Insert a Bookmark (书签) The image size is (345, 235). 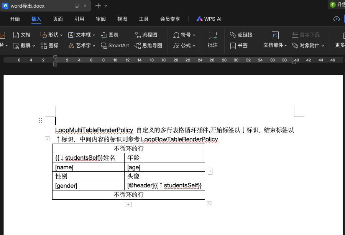(233, 46)
